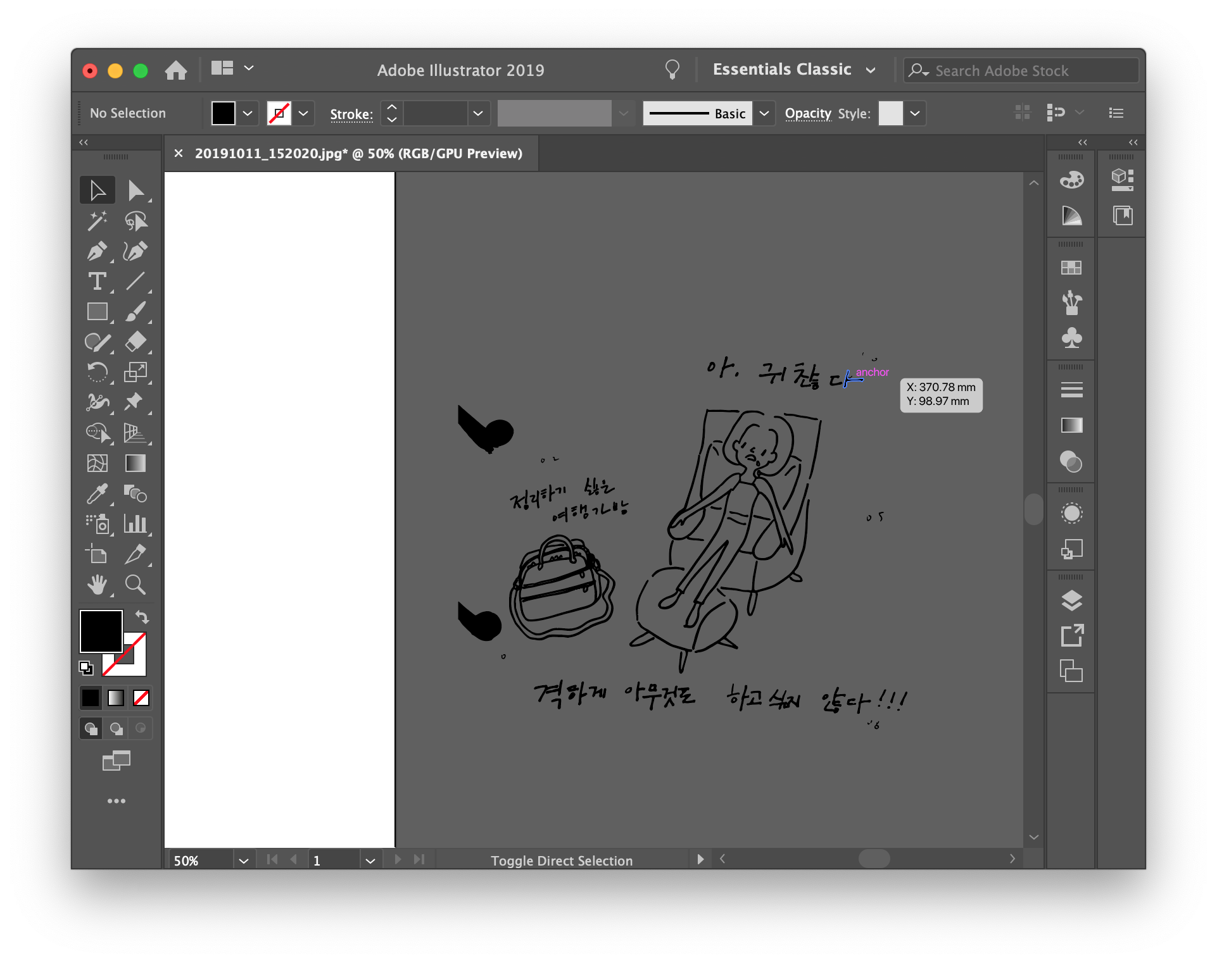Viewport: 1217px width, 963px height.
Task: Select the Hand tool
Action: coord(97,585)
